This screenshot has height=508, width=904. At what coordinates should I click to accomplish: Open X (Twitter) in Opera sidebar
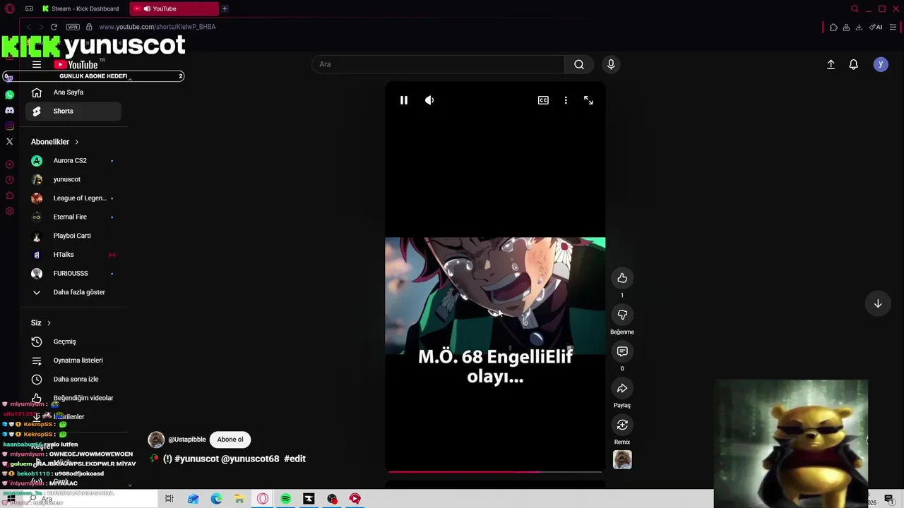coord(9,141)
